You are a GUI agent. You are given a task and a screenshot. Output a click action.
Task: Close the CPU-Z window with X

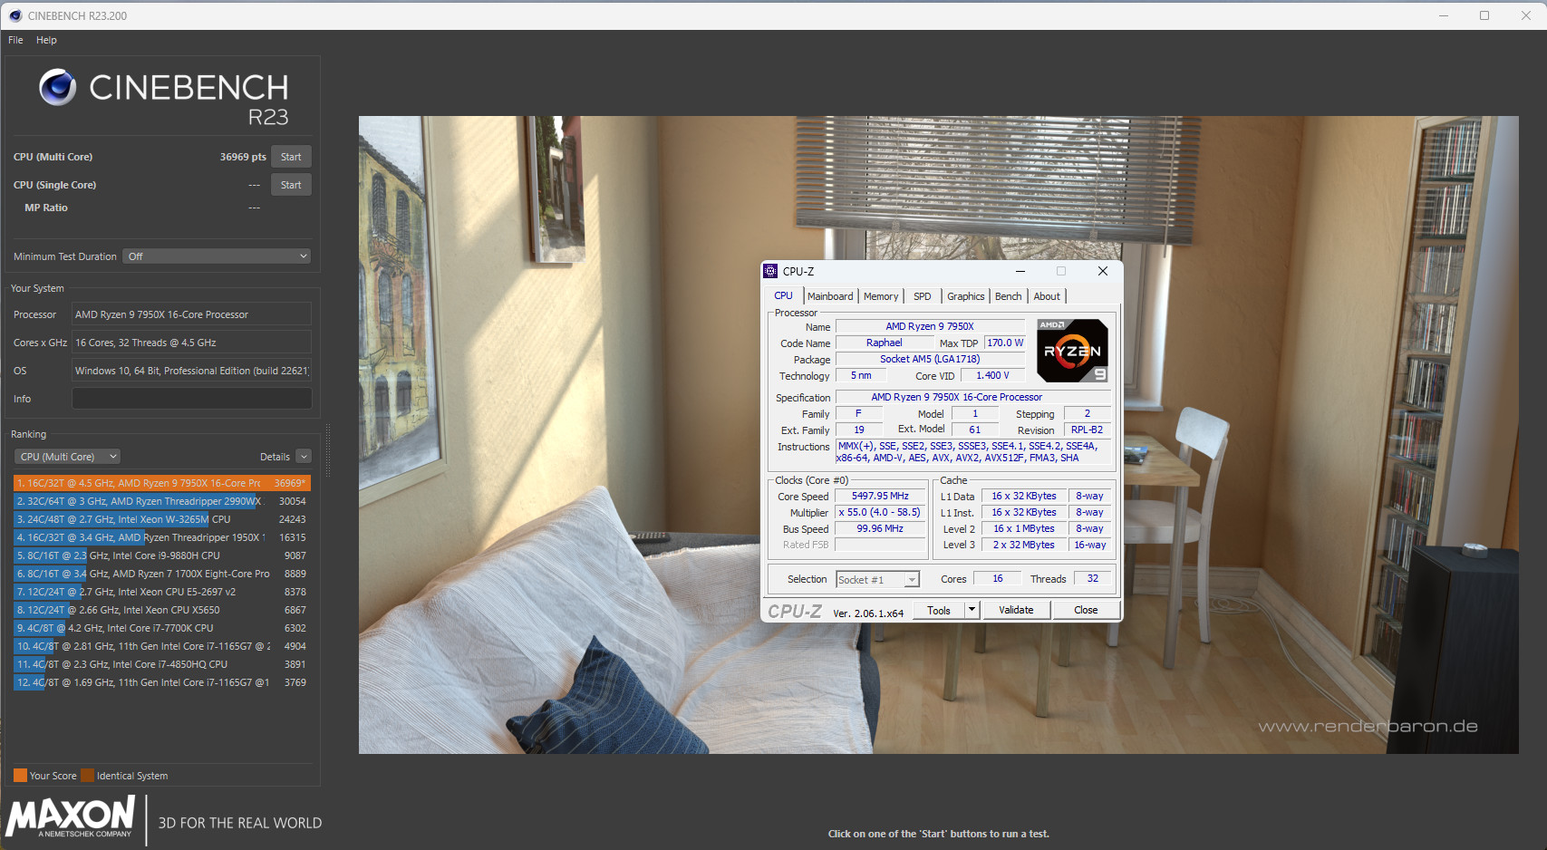[x=1103, y=271]
